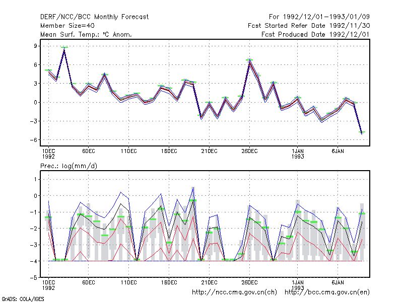403x302 pixels.
Task: Click the Fcst Produced Date 1992/12/01 text
Action: 316,34
